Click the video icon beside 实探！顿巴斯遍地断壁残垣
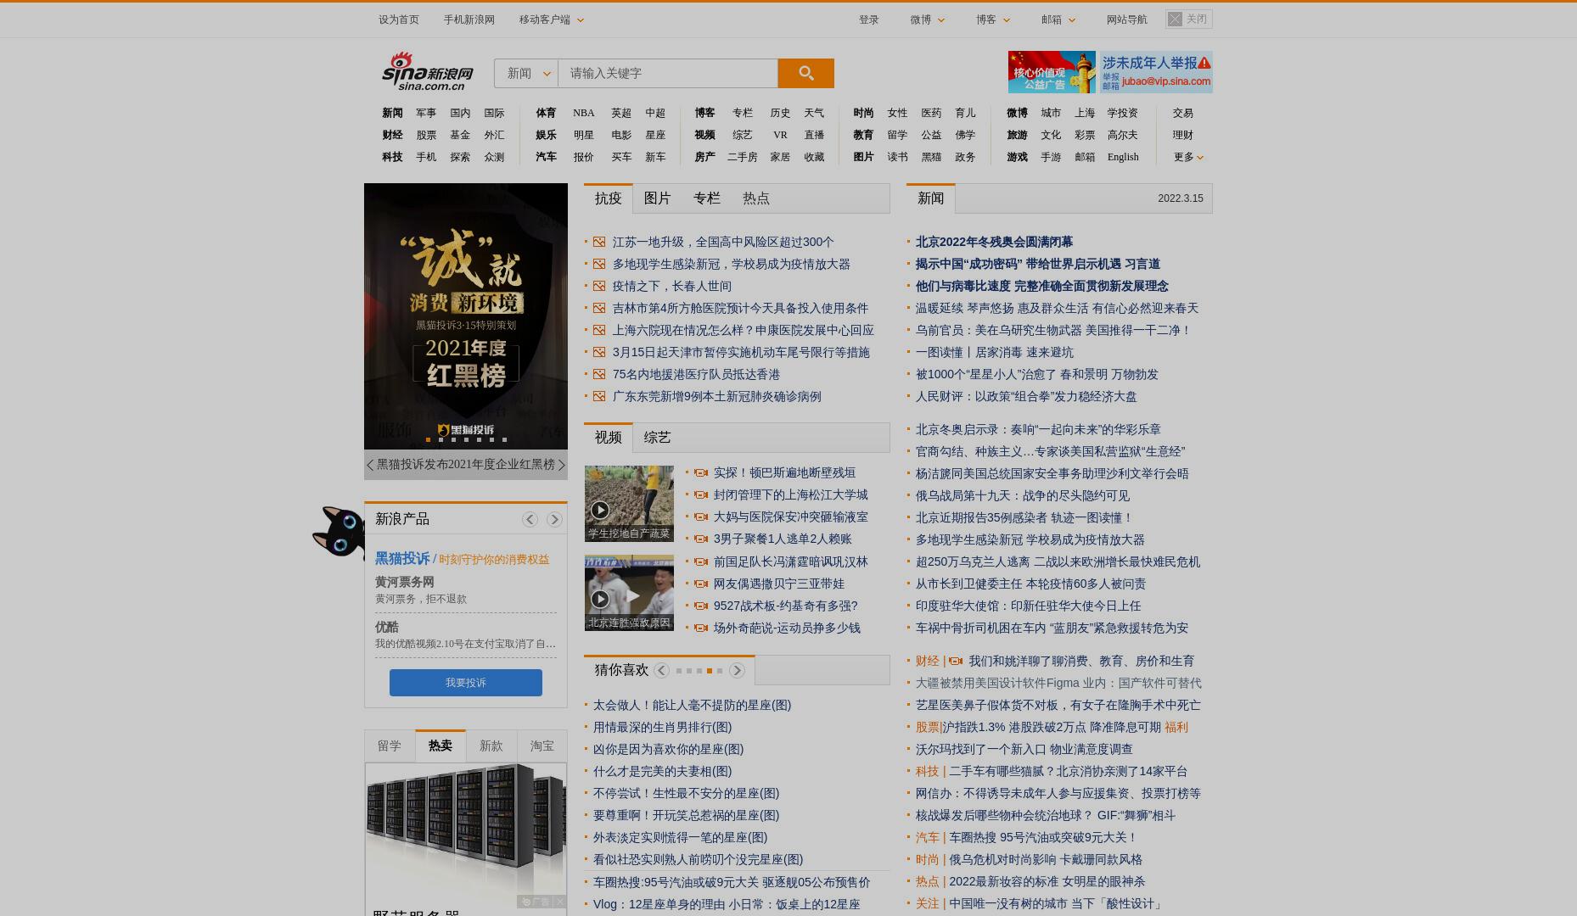The height and width of the screenshot is (916, 1577). (701, 473)
